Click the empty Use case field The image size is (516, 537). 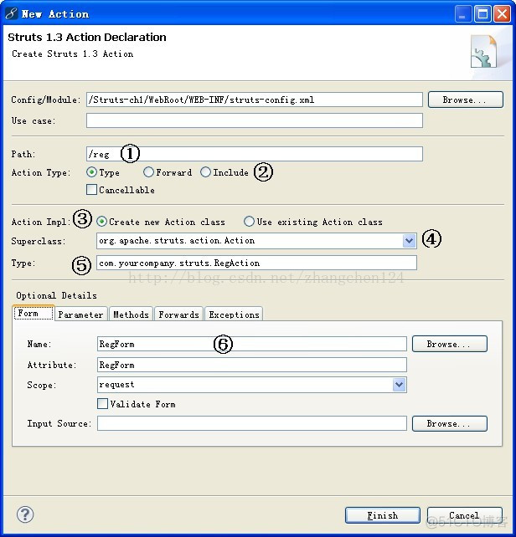pos(254,120)
